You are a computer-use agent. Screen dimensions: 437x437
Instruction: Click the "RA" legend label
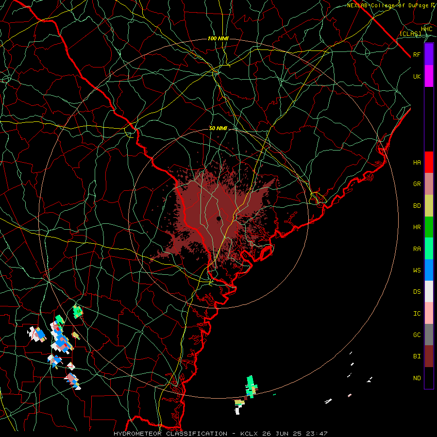(417, 249)
